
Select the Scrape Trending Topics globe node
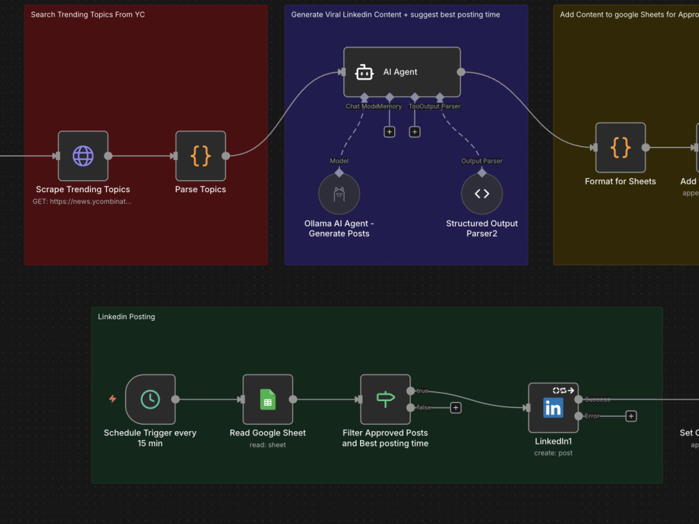click(83, 156)
